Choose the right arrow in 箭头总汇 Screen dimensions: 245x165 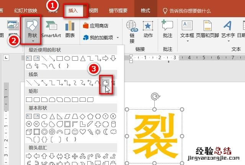(29, 156)
